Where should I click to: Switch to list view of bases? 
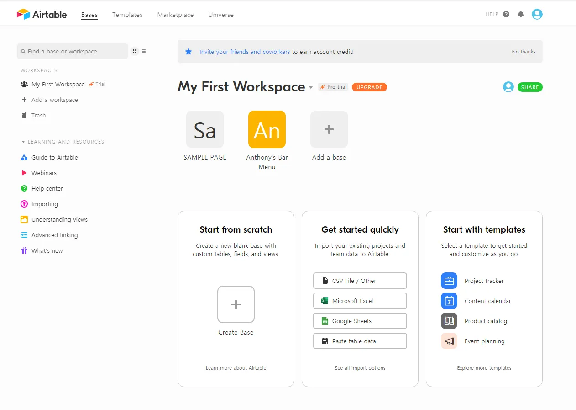pyautogui.click(x=144, y=51)
